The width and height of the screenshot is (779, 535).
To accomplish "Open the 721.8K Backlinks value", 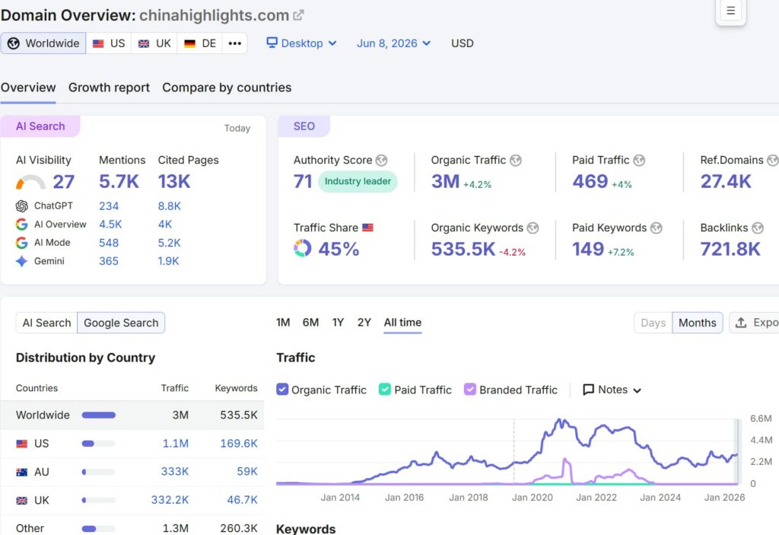I will 730,249.
